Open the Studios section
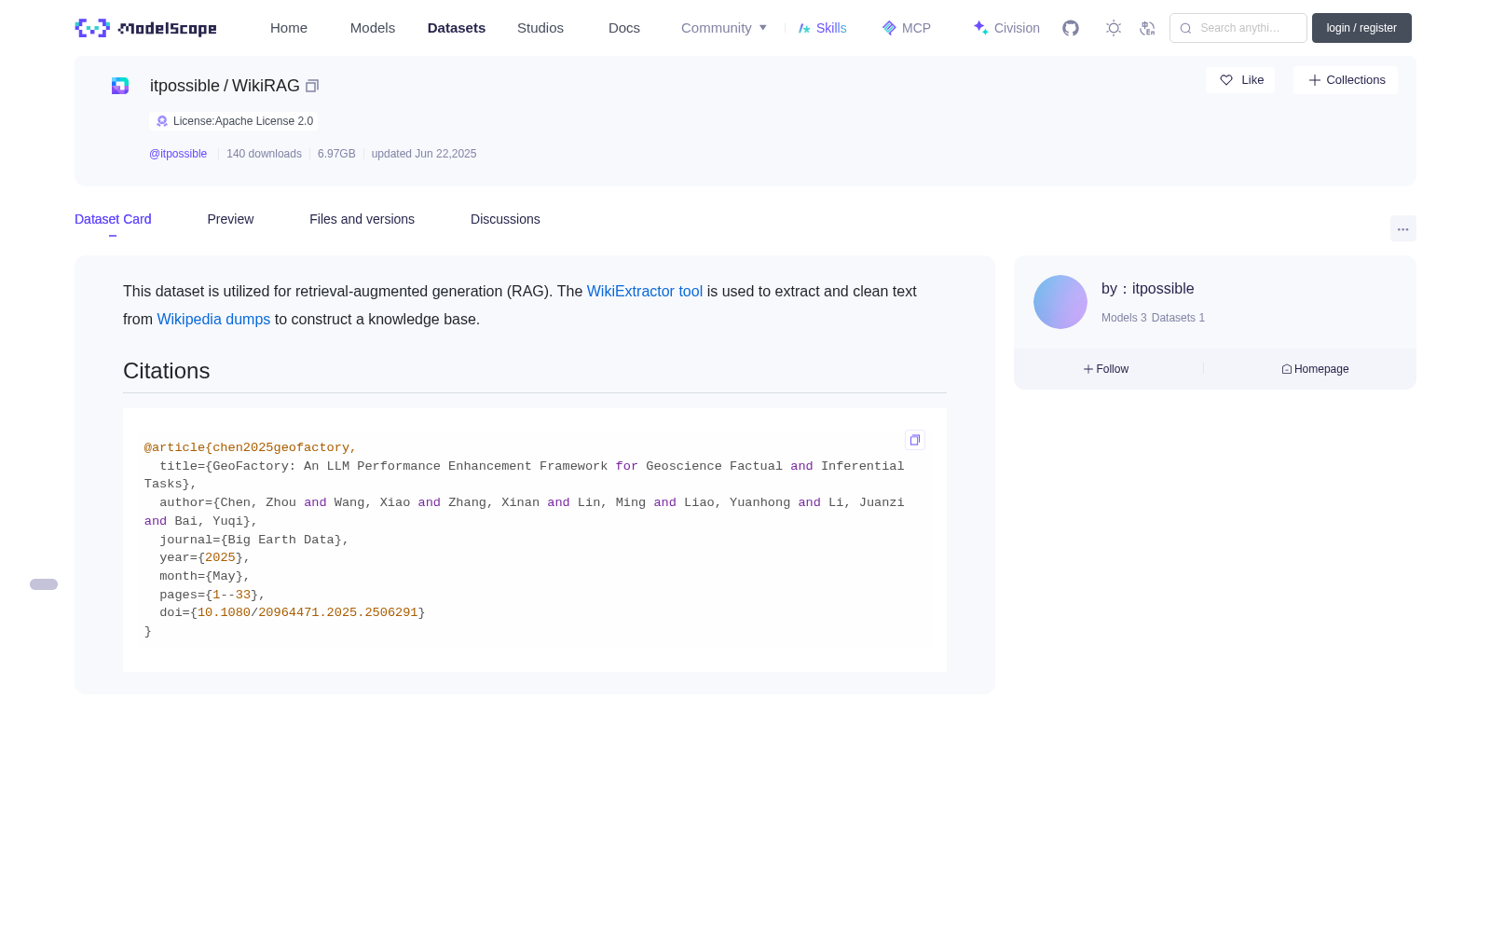 [540, 28]
